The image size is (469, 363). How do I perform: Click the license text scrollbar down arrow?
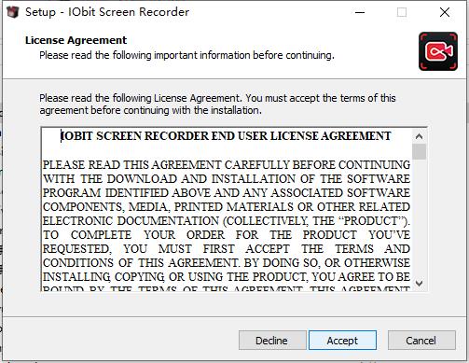pyautogui.click(x=419, y=283)
